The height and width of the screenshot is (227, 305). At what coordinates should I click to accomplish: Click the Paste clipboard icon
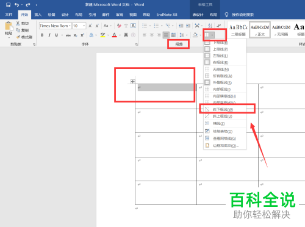coord(9,26)
